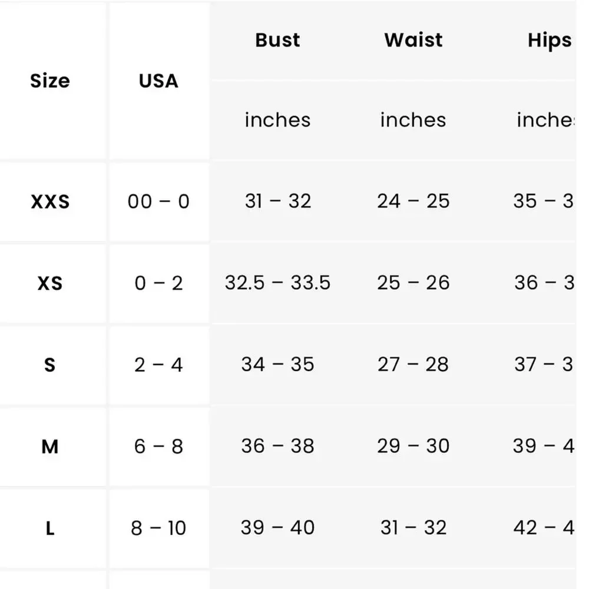Click the inches label under Bust
The height and width of the screenshot is (589, 589).
[277, 120]
